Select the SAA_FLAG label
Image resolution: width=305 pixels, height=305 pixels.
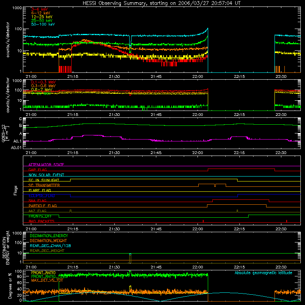[x=37, y=201]
